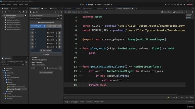Expand the Editor Description section

click(x=38, y=65)
